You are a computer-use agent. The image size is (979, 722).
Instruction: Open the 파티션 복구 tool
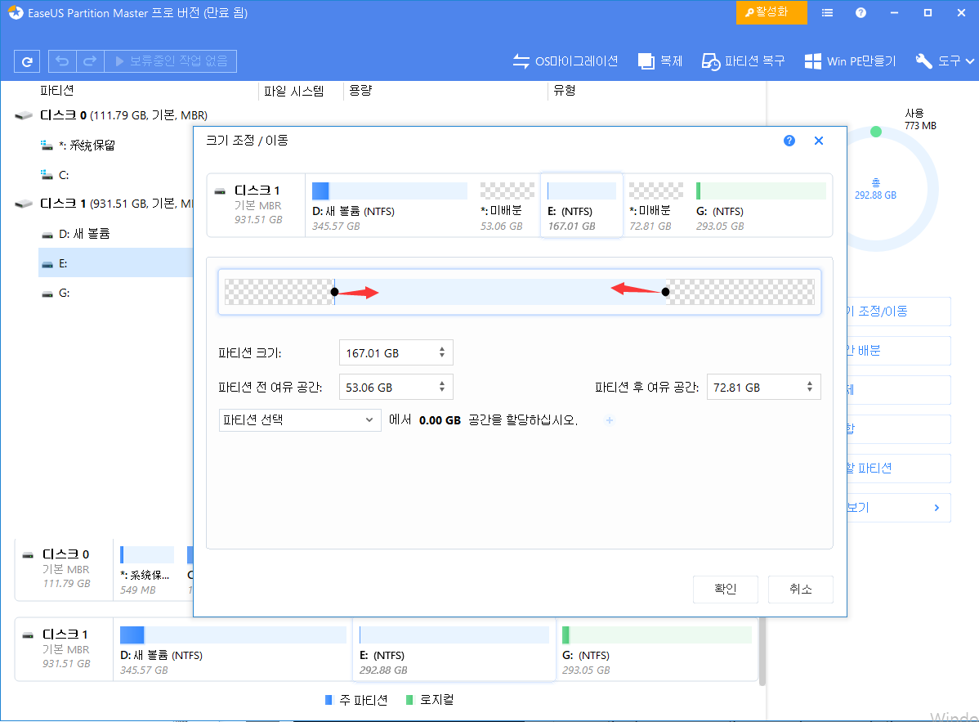pyautogui.click(x=742, y=61)
